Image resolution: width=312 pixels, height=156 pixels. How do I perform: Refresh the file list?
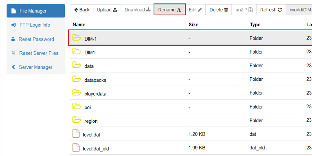[271, 10]
